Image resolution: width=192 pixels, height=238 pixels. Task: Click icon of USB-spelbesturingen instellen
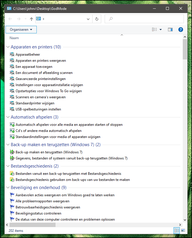(12, 109)
